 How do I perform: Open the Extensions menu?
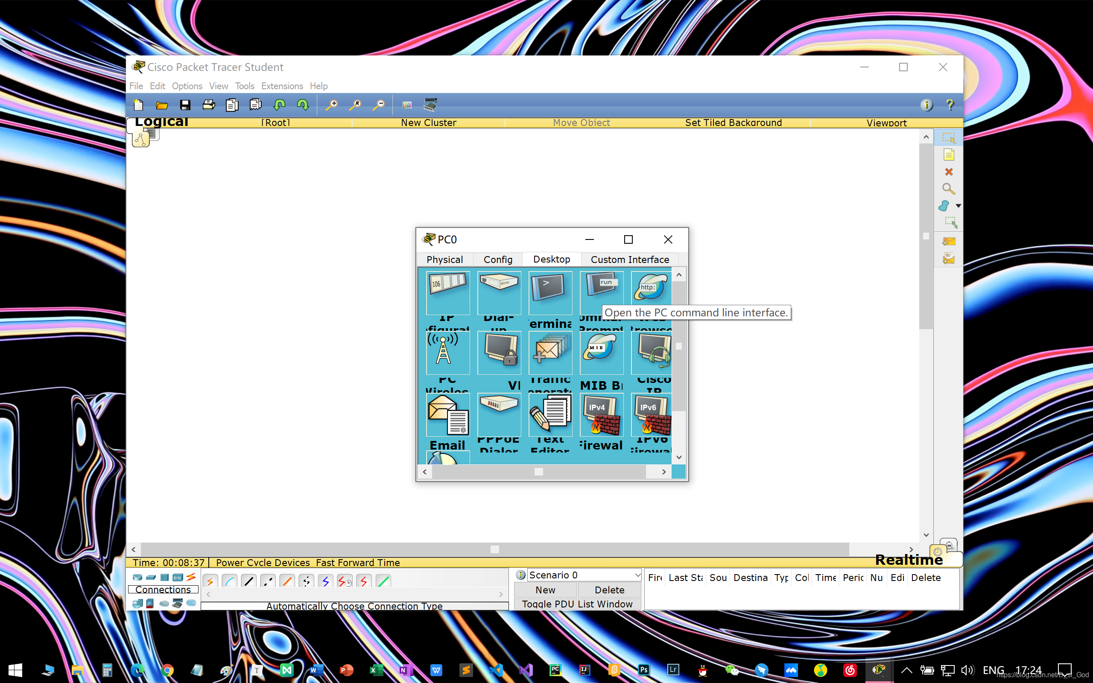tap(282, 86)
